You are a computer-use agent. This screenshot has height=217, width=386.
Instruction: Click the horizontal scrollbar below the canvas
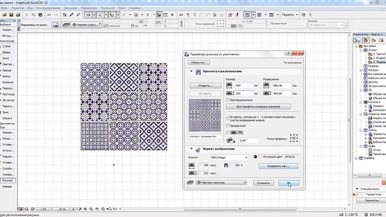click(240, 209)
